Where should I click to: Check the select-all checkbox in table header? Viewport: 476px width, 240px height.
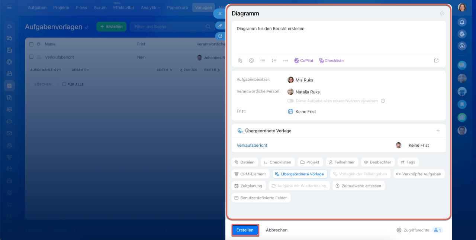(31, 44)
